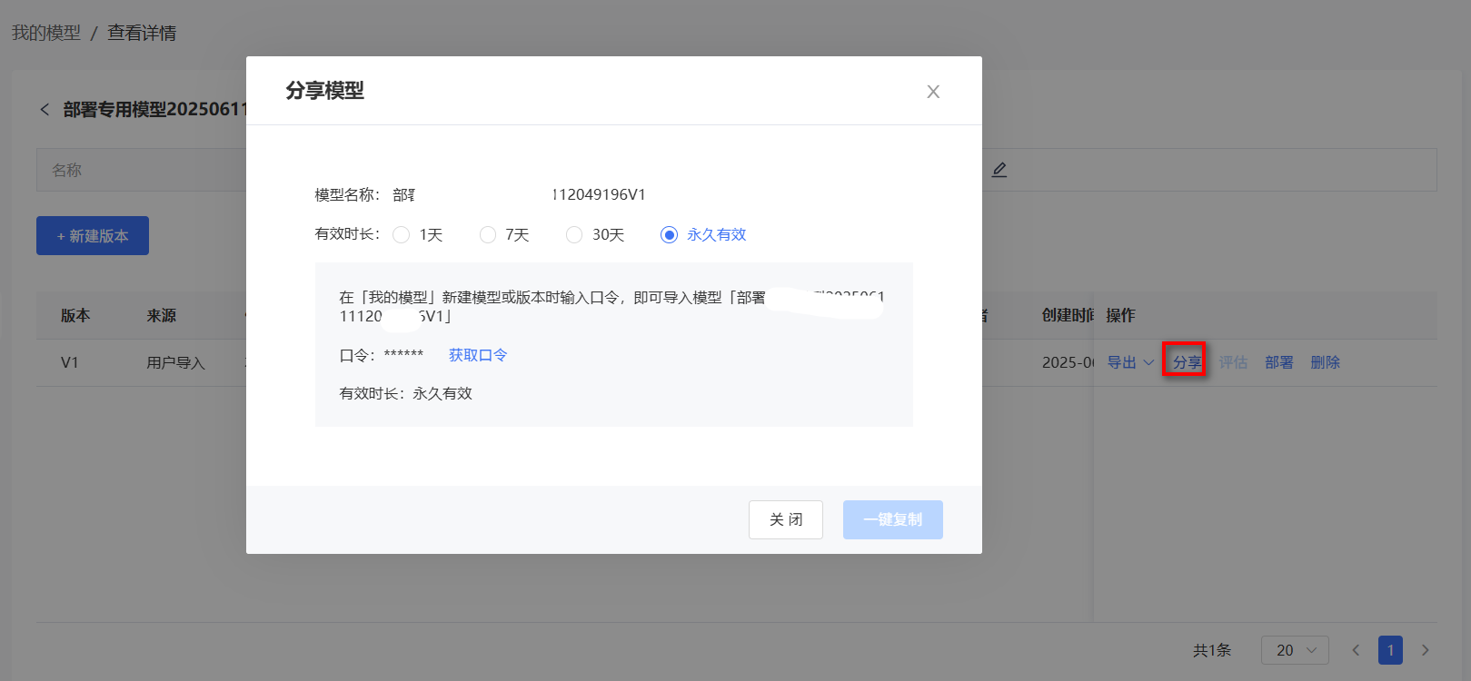Screen dimensions: 1471x681
Task: Click the 来源 column header
Action: [162, 315]
